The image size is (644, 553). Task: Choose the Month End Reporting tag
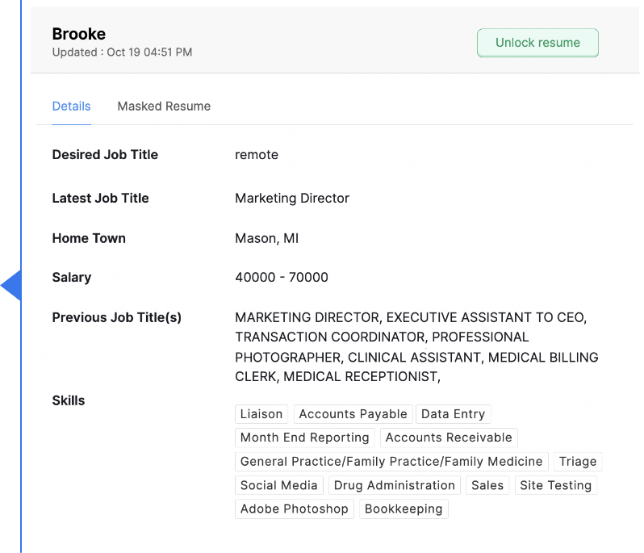click(x=304, y=438)
